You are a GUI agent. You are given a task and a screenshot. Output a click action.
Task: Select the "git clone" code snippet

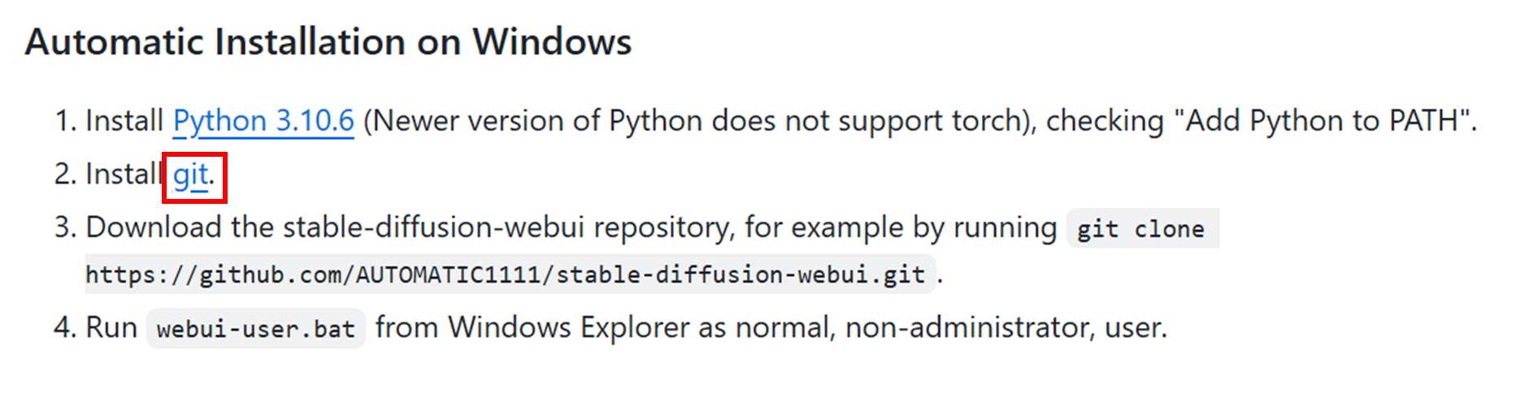(1141, 229)
